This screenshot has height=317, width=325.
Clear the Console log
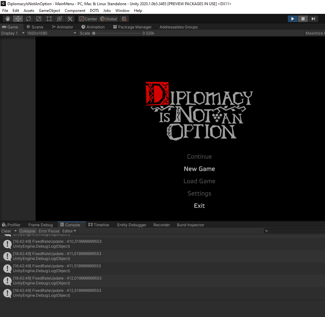click(6, 231)
